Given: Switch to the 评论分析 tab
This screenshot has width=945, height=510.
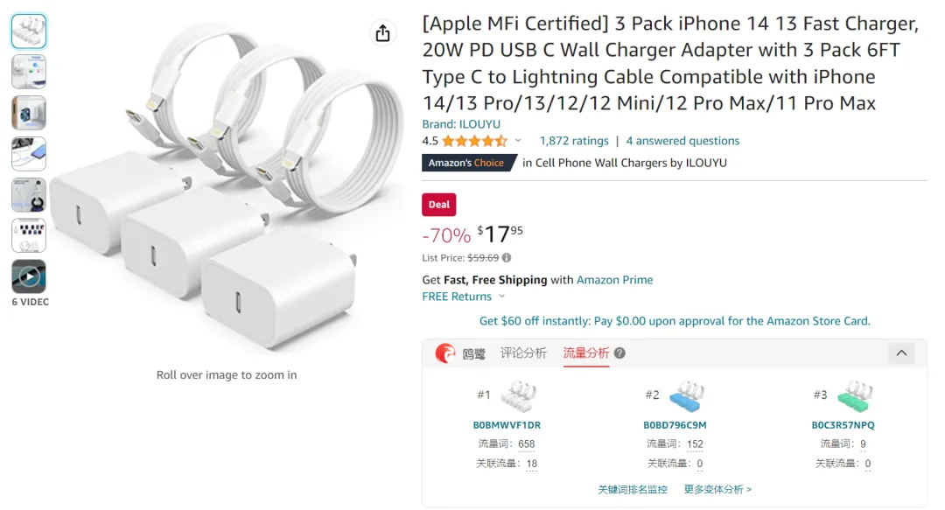Looking at the screenshot, I should (523, 353).
